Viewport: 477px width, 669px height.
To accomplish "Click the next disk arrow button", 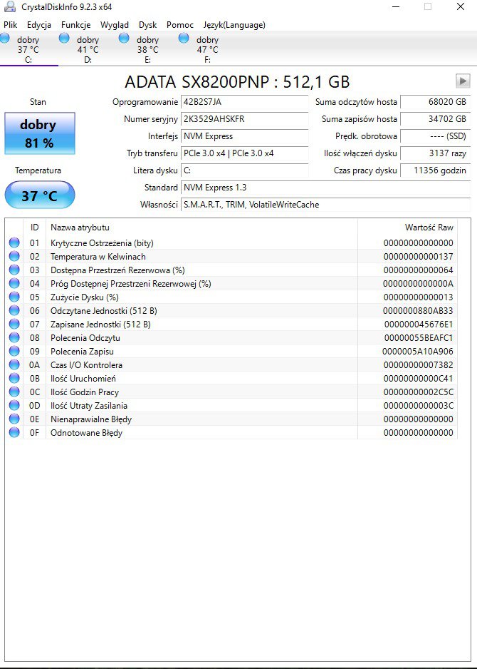I will [463, 81].
